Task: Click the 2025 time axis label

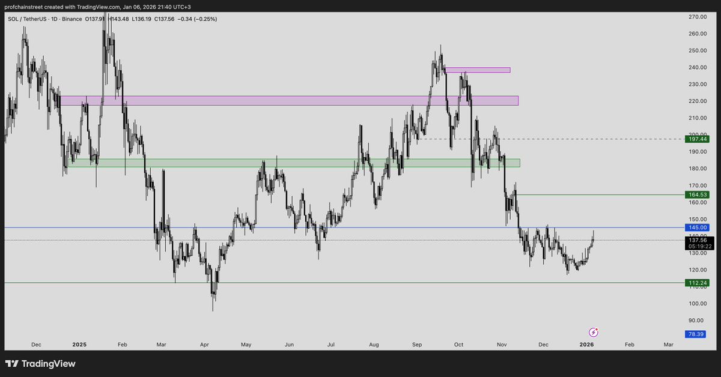Action: click(79, 345)
